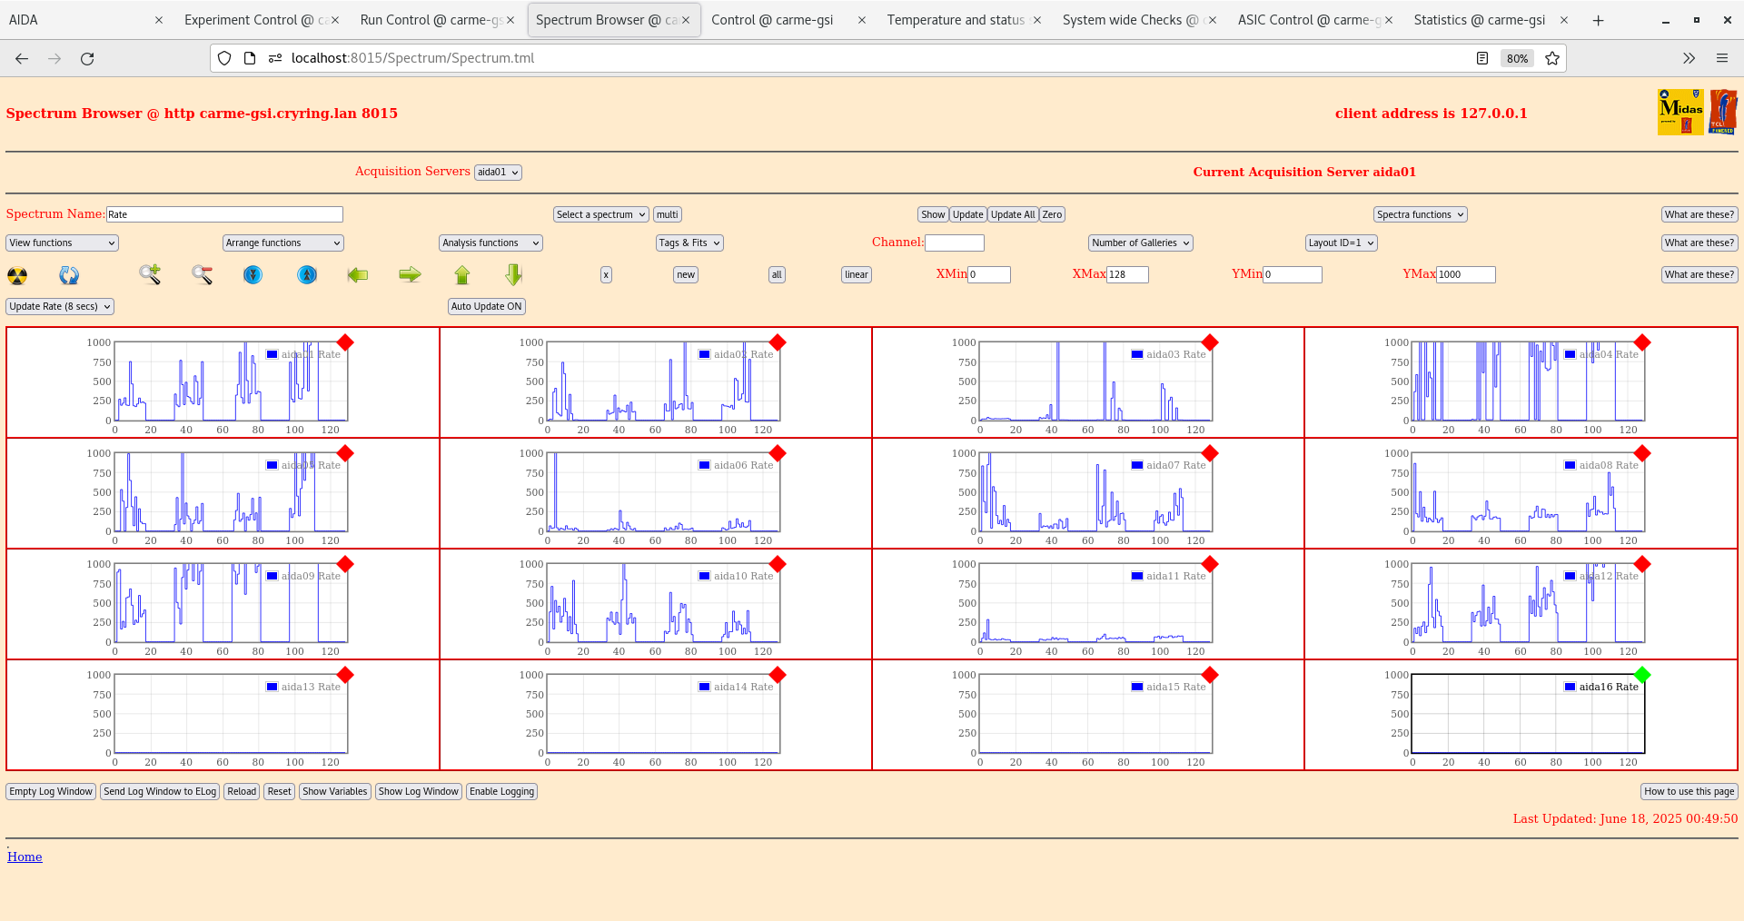Follow the Home link
The height and width of the screenshot is (921, 1744).
pyautogui.click(x=25, y=857)
